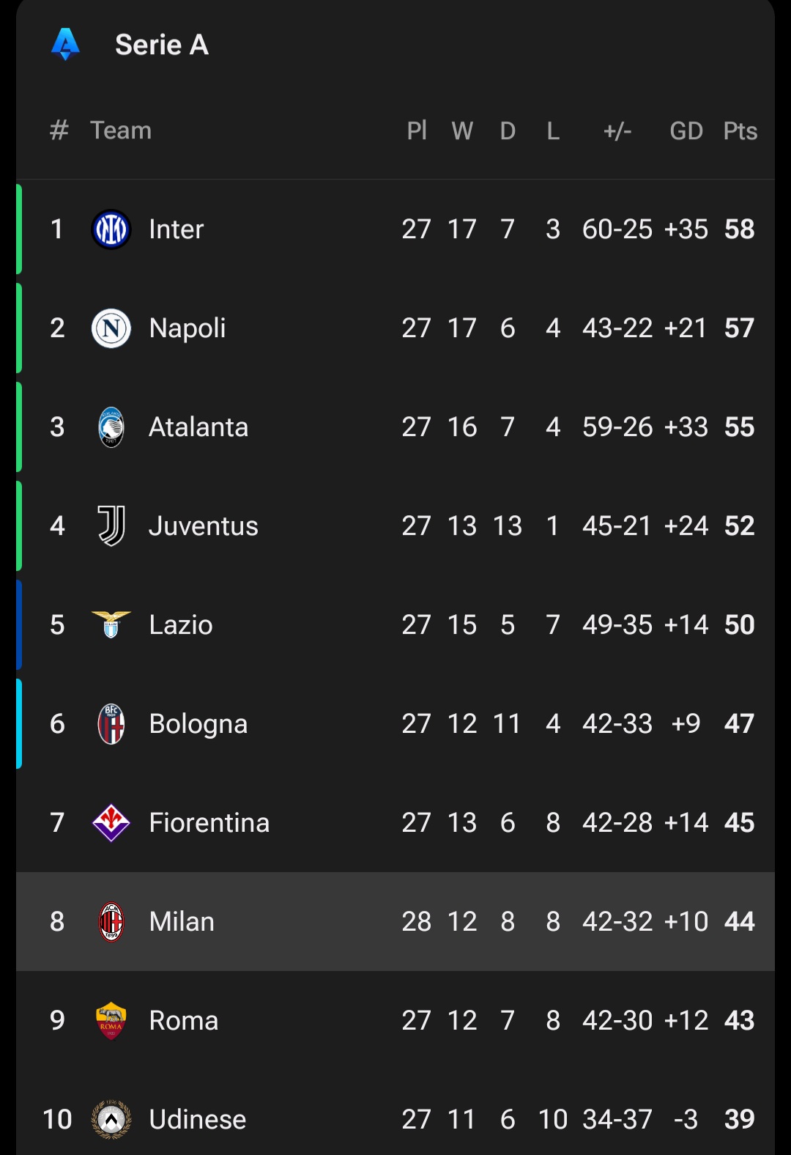Tap the Bologna club crest
Image resolution: width=791 pixels, height=1155 pixels.
(x=111, y=724)
